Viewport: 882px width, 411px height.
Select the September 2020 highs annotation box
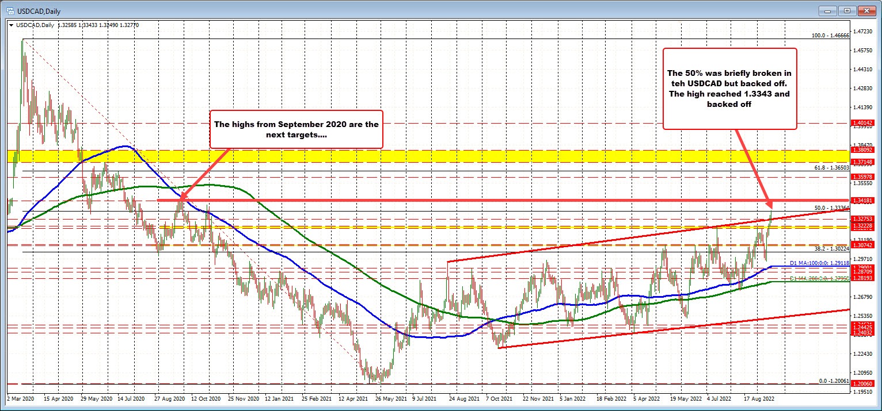pos(296,130)
